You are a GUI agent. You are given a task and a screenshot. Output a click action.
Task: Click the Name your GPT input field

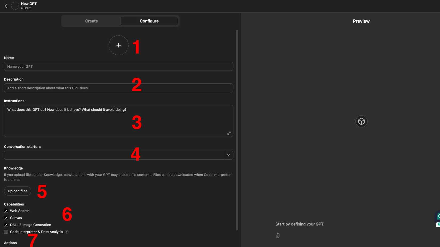118,66
